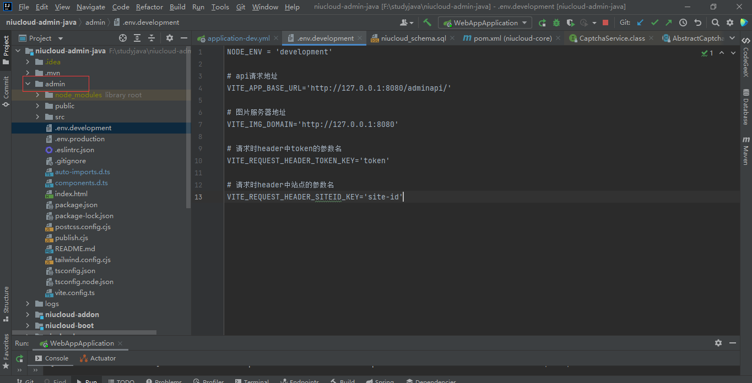Click the Build Project hammer icon
Screen dimensions: 752x383
click(x=428, y=23)
